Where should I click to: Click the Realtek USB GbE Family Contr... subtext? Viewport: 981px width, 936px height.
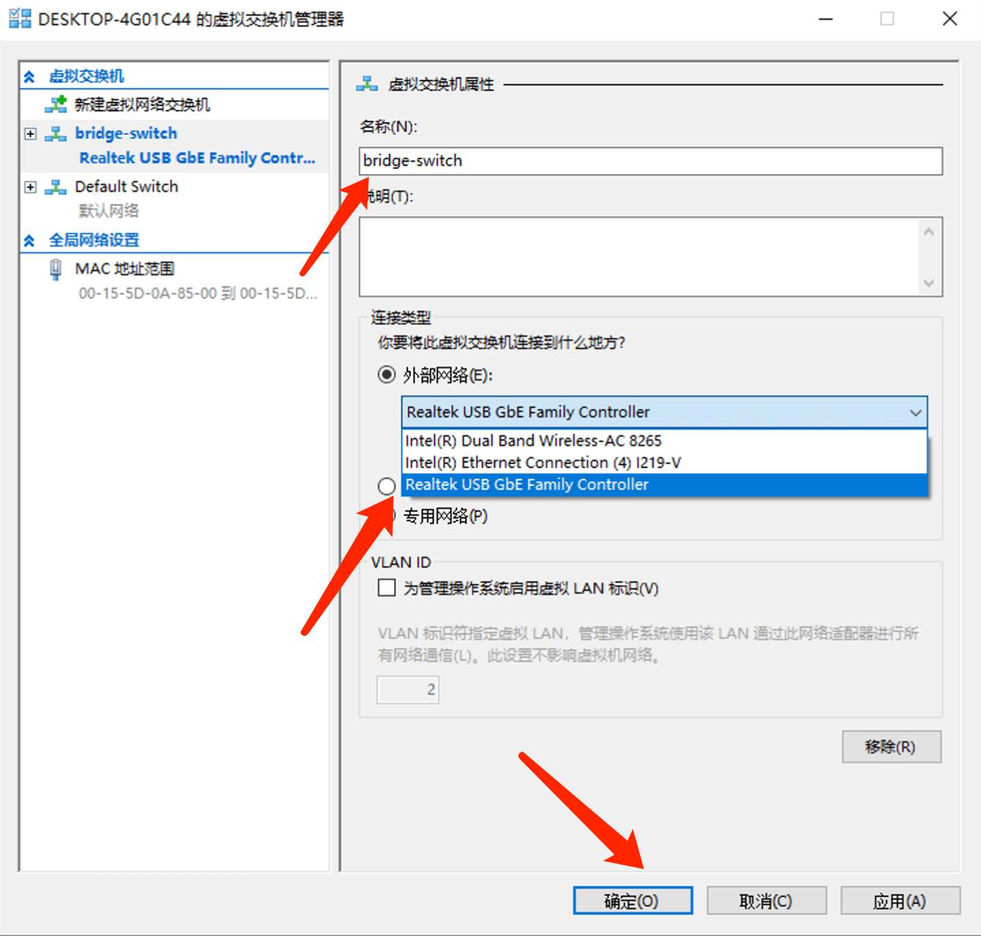coord(197,158)
